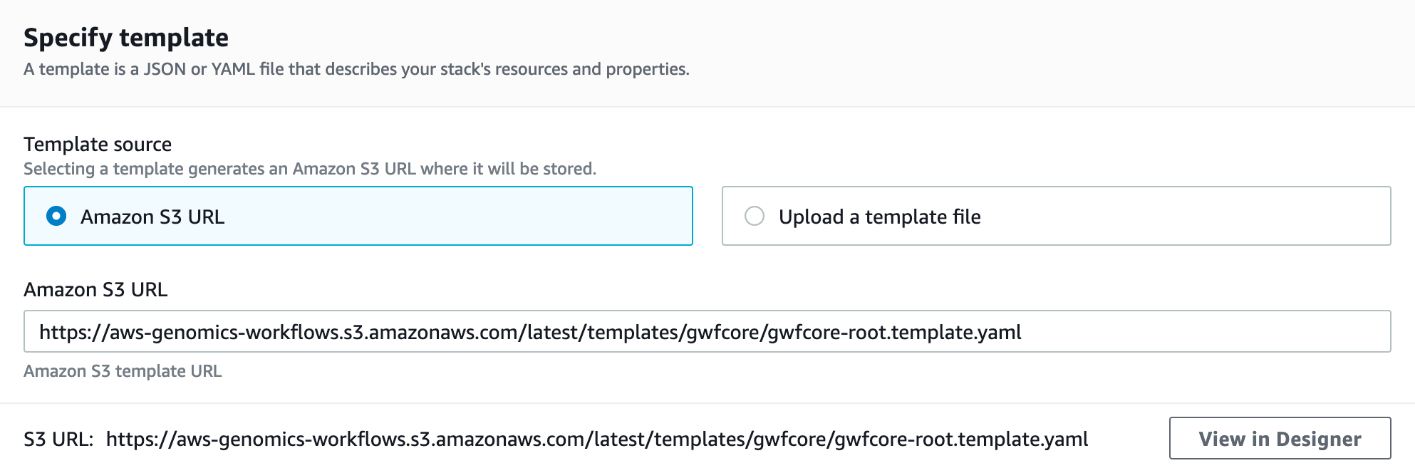Choose the Upload a template file radio

755,216
